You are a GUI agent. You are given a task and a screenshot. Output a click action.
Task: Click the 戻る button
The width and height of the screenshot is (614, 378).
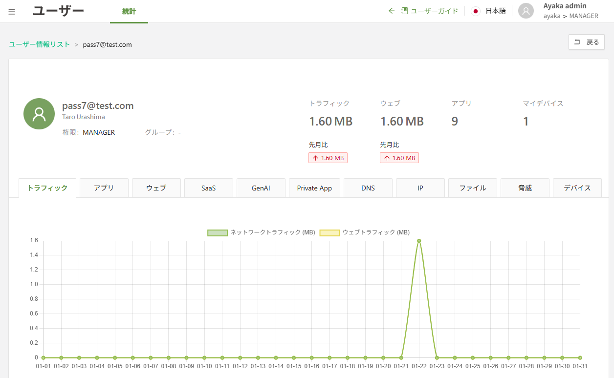587,42
